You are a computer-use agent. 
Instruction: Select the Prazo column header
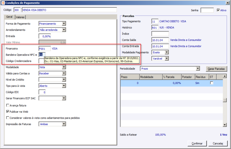tap(130, 77)
